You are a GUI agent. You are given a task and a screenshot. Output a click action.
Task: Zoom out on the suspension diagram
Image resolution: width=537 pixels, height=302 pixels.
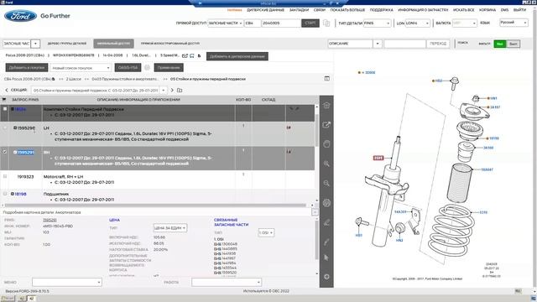pyautogui.click(x=326, y=183)
